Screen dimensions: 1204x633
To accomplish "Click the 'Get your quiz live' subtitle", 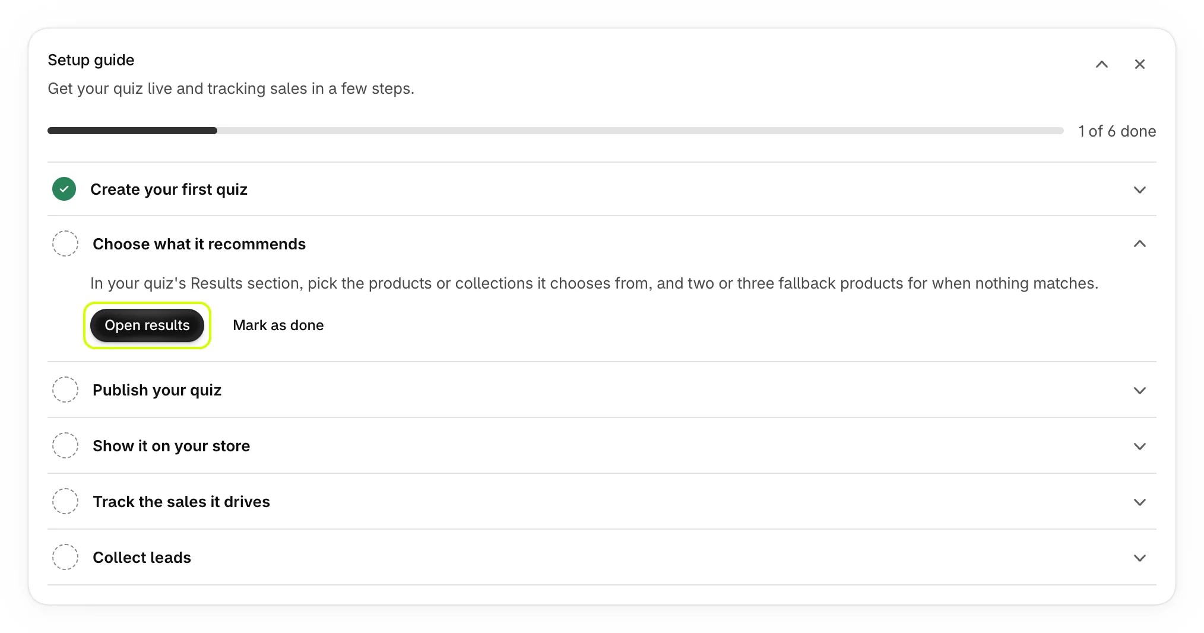I will [231, 88].
